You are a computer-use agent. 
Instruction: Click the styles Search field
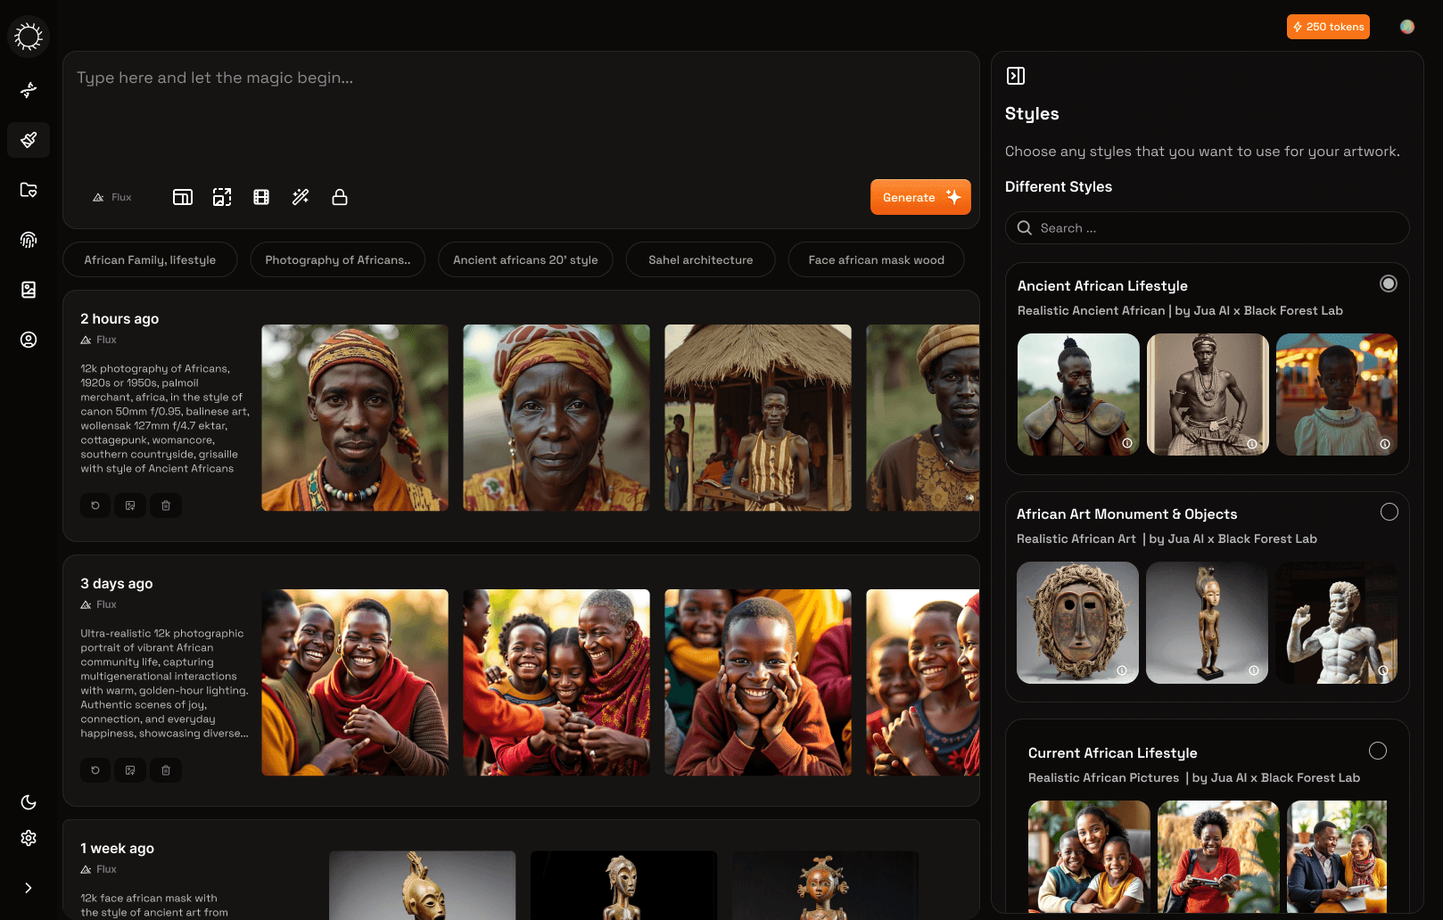click(1207, 228)
